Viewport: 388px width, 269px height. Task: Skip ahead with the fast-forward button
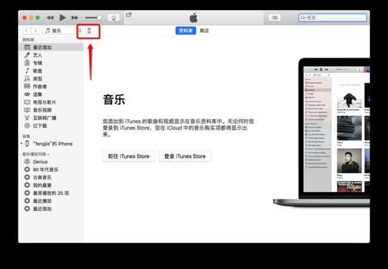pos(75,17)
